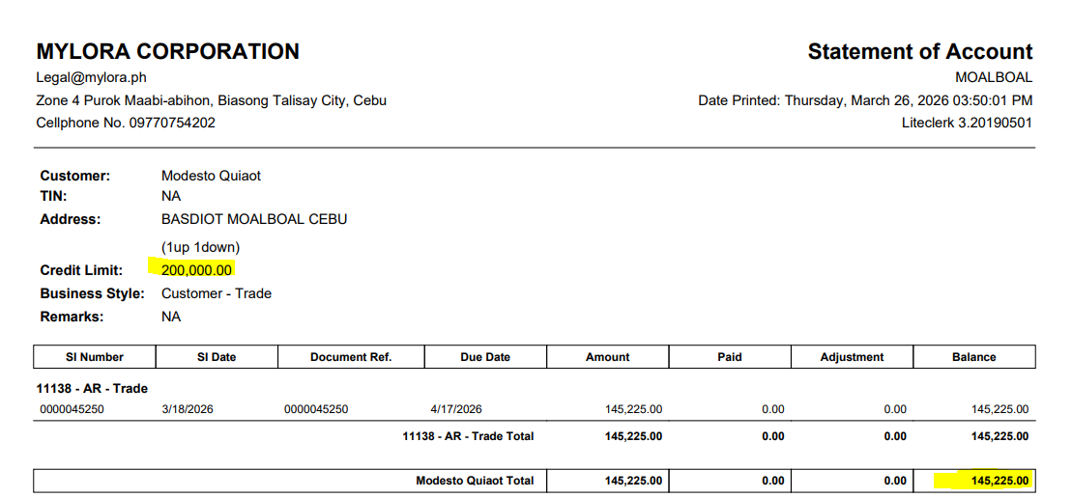
Task: Click the Adjustment column header
Action: (852, 357)
